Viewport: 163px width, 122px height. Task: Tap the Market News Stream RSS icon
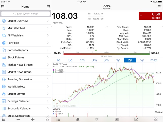pyautogui.click(x=4, y=65)
